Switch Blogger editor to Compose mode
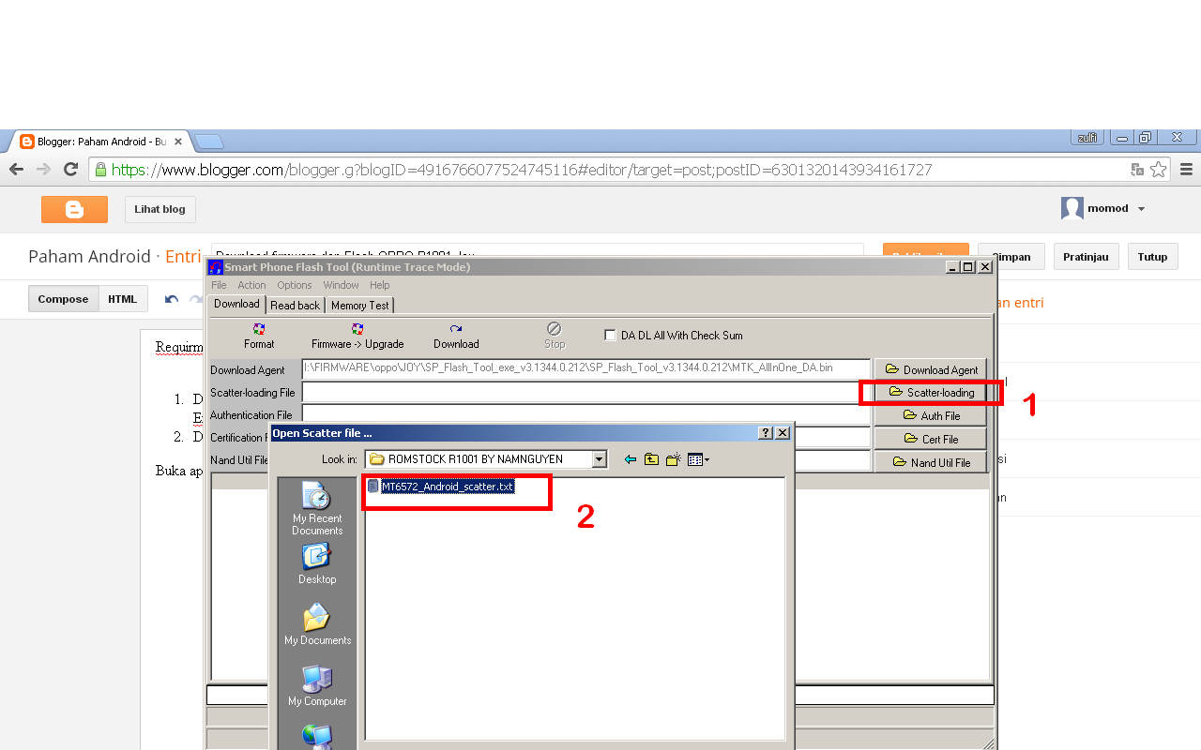 [63, 299]
